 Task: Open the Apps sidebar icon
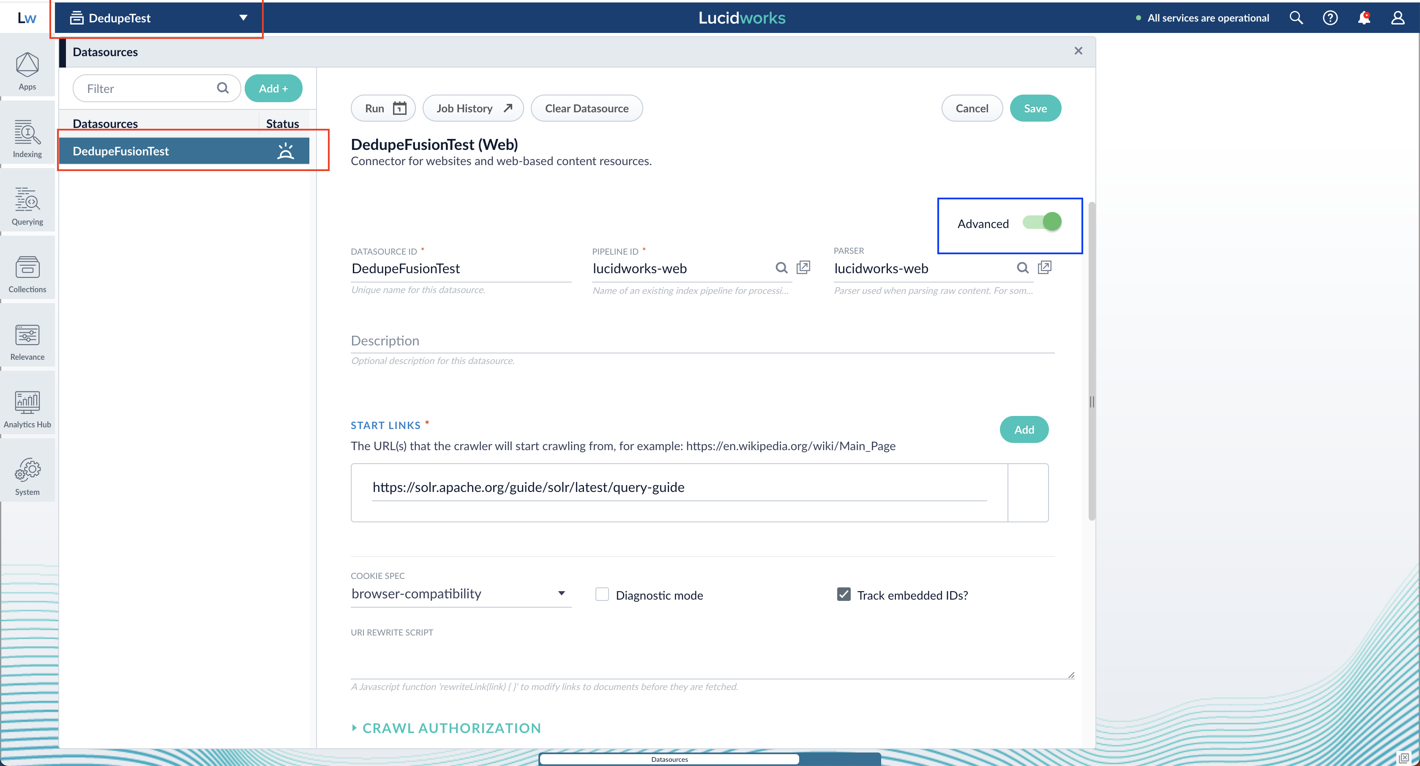point(27,72)
